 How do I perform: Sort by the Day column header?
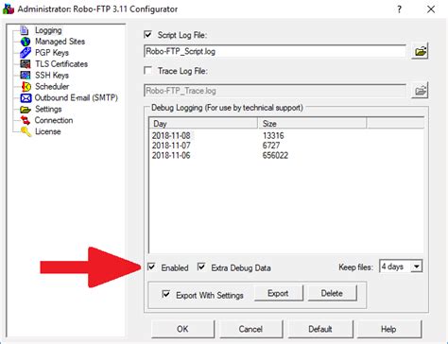point(203,124)
